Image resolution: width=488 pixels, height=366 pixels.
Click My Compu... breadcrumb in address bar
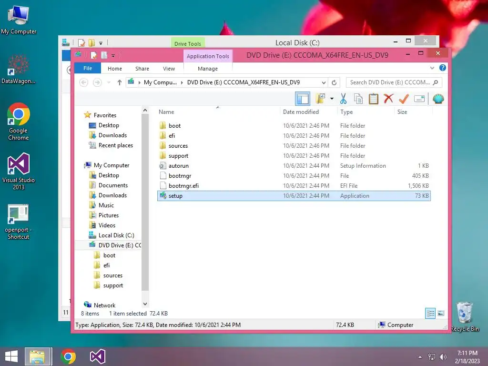click(160, 82)
